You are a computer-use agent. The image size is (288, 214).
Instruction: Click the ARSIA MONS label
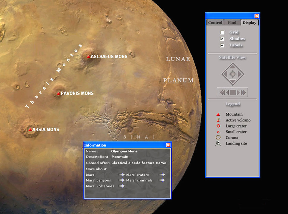[46, 129]
